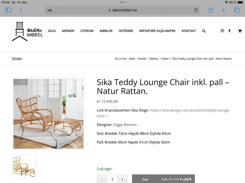Screen dimensions: 245x183
Task: Open a new tab with the plus icon
Action: click(224, 10)
